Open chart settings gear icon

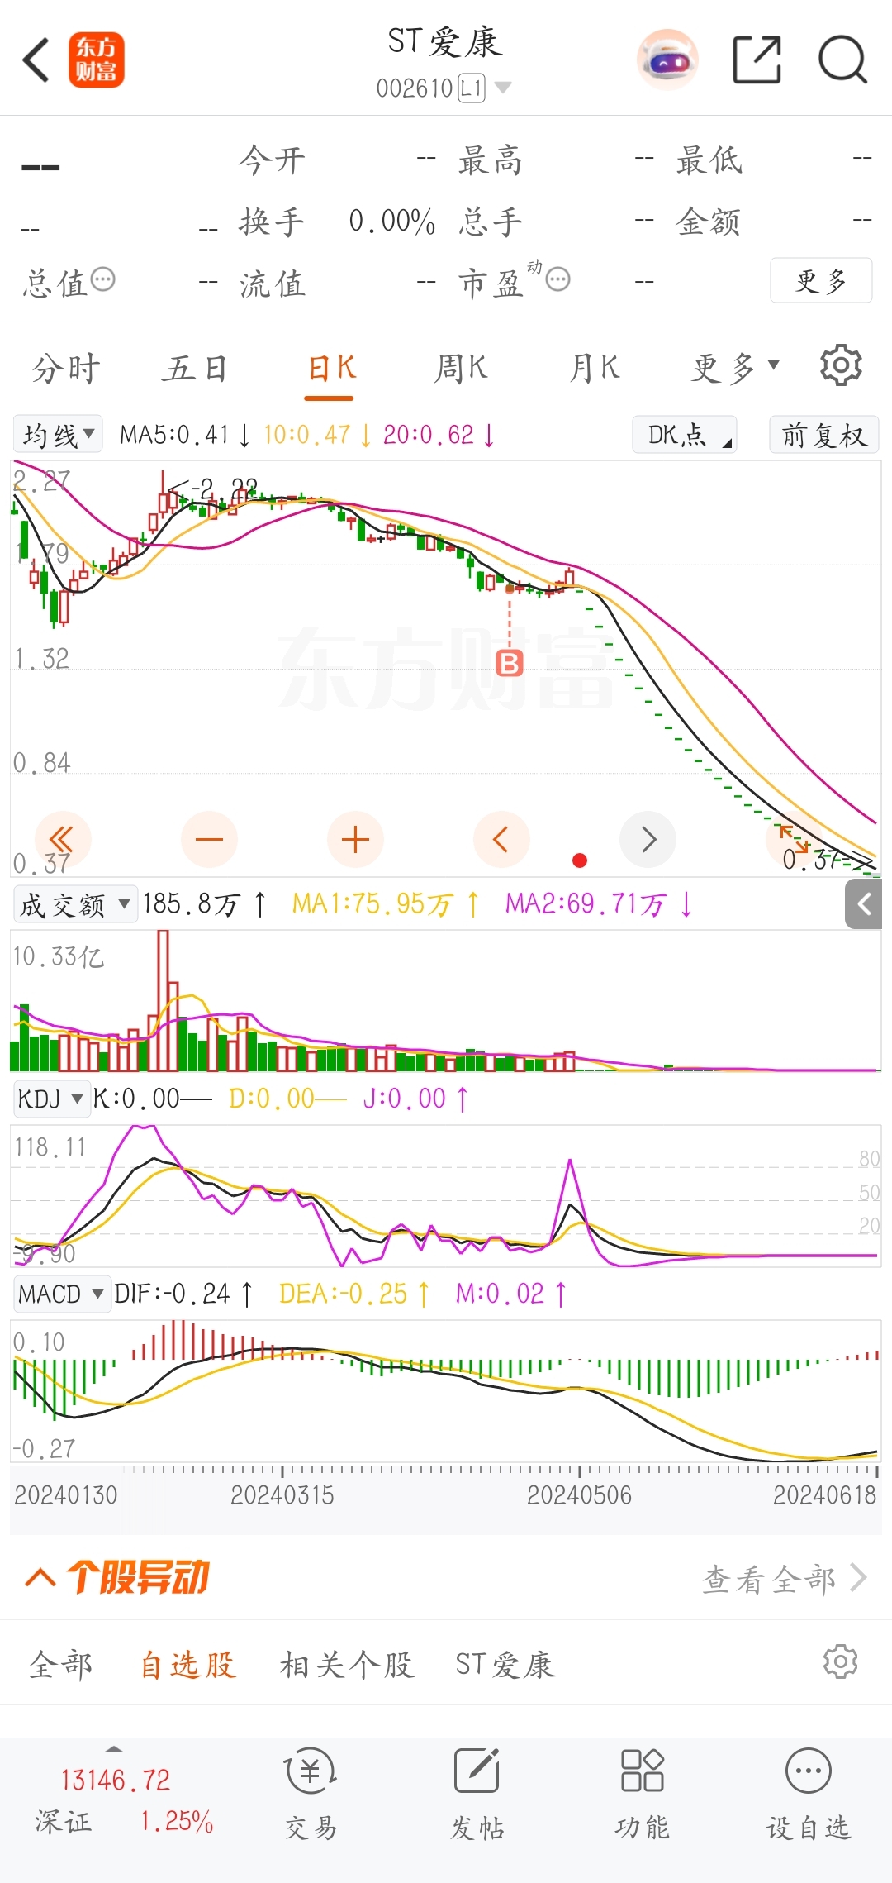click(x=841, y=365)
